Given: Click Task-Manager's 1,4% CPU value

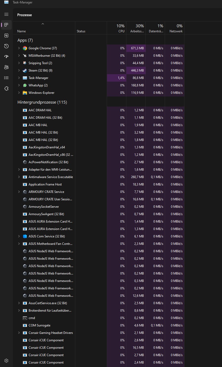Looking at the screenshot, I should click(x=121, y=78).
